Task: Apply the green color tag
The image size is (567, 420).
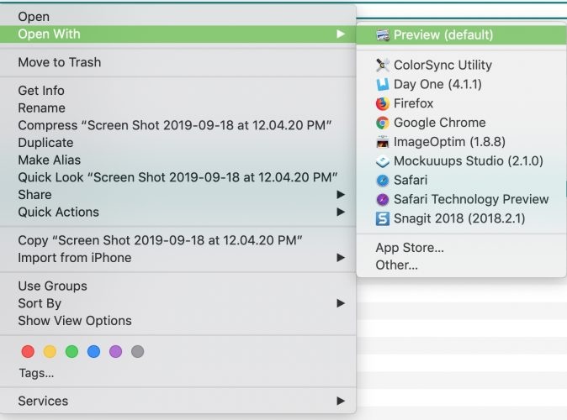Action: pyautogui.click(x=72, y=352)
